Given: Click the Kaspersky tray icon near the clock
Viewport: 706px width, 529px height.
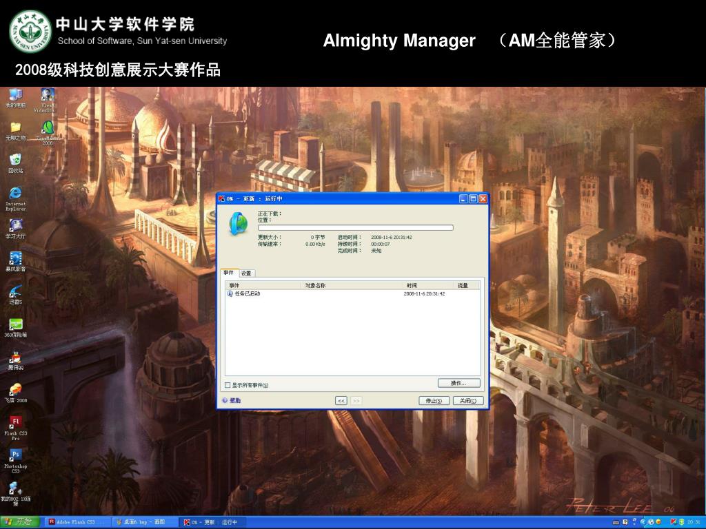Looking at the screenshot, I should click(673, 522).
